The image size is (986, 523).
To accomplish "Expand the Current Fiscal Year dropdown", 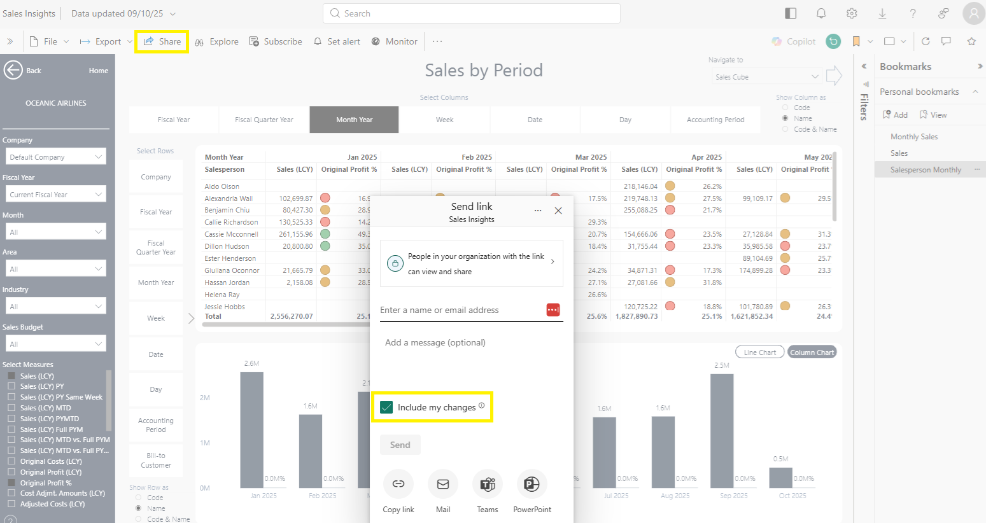I will click(55, 195).
